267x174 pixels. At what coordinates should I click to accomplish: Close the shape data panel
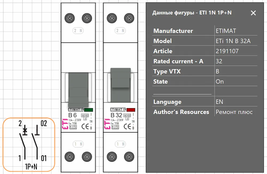[x=253, y=13]
